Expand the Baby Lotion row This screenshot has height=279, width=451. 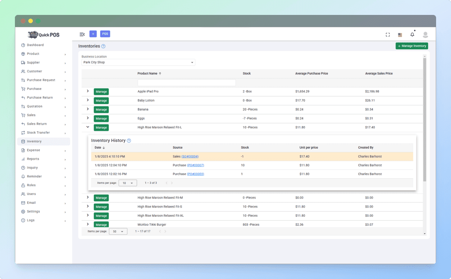(x=88, y=100)
